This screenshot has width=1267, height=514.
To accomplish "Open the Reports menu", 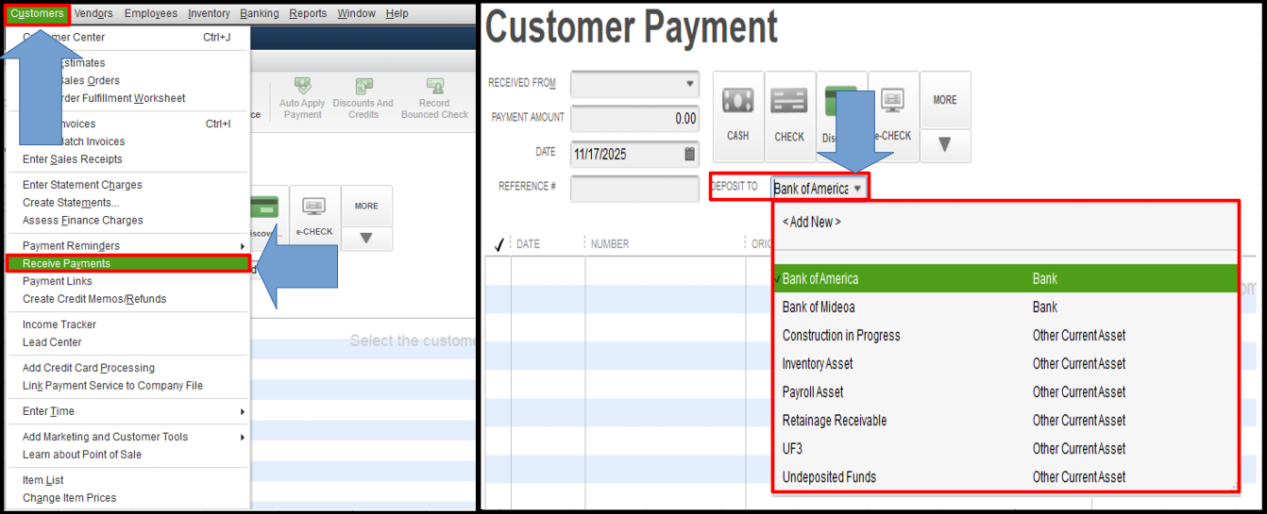I will (x=308, y=13).
